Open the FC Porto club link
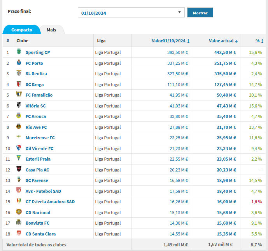Viewport: 268px width, 251px height. click(34, 63)
